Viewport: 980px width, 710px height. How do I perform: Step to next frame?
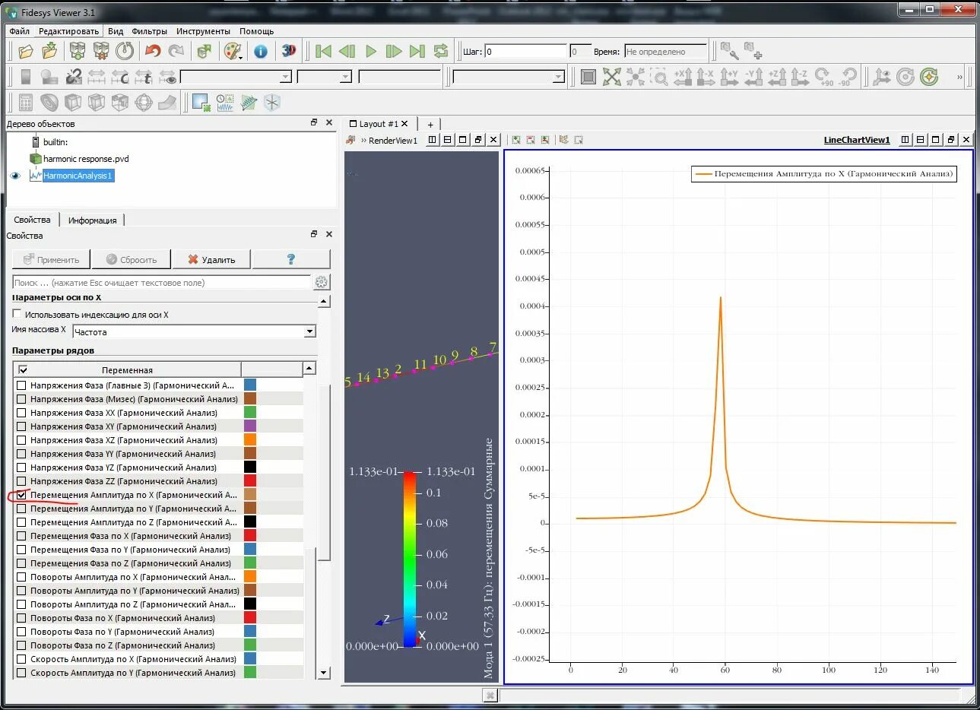point(394,51)
